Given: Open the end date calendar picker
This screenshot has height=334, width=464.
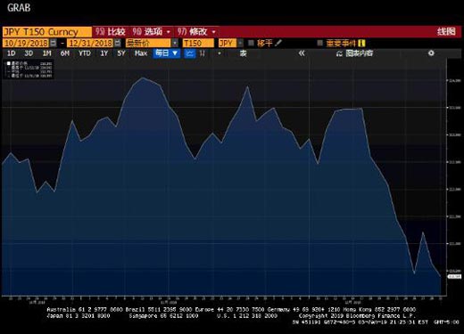Looking at the screenshot, I should [x=118, y=43].
